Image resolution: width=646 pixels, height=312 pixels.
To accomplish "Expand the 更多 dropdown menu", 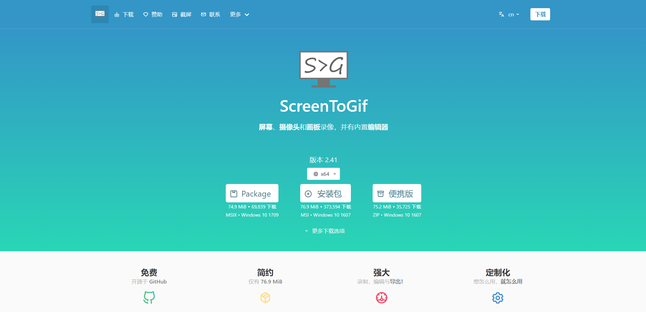I will point(239,14).
